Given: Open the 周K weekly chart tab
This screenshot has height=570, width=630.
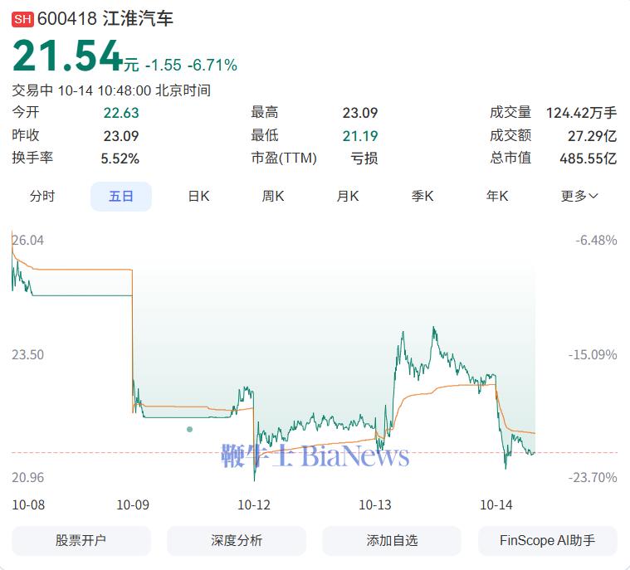Looking at the screenshot, I should (273, 196).
